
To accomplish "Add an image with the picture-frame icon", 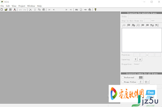I will 138,25.
